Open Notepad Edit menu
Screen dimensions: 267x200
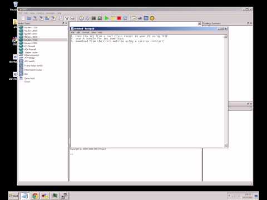[78, 32]
